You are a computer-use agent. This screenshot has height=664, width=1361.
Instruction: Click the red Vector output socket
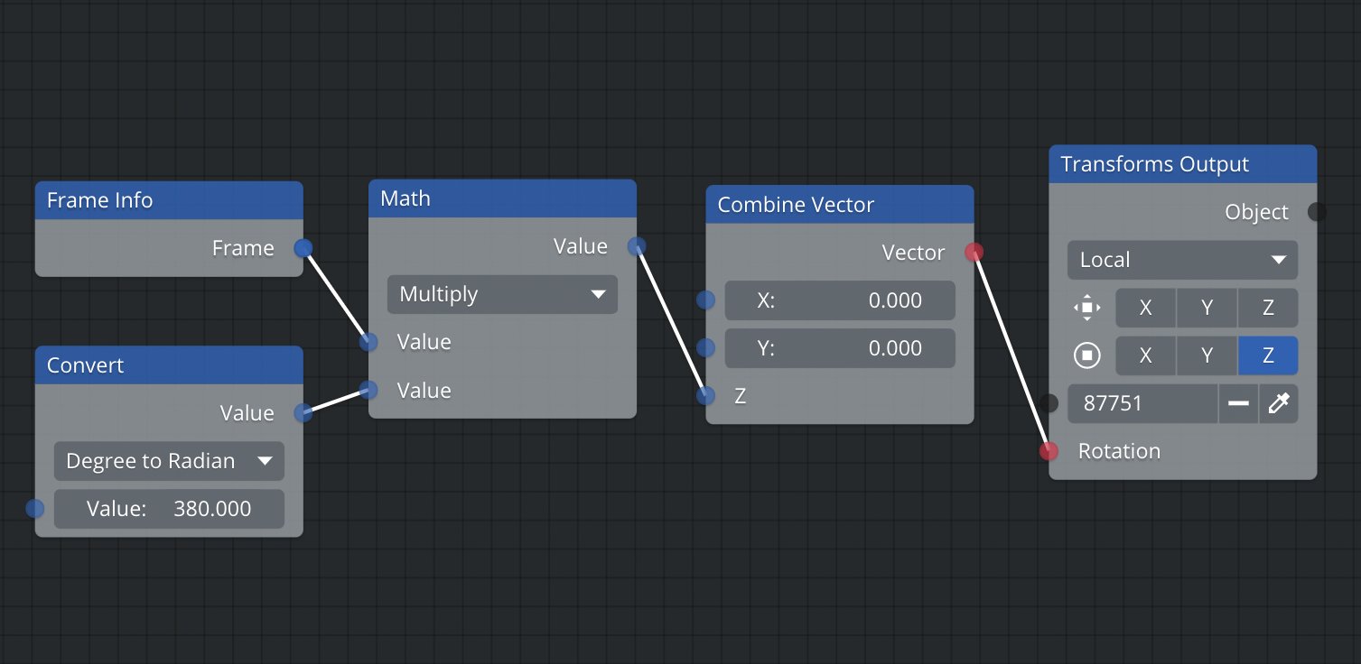point(974,252)
